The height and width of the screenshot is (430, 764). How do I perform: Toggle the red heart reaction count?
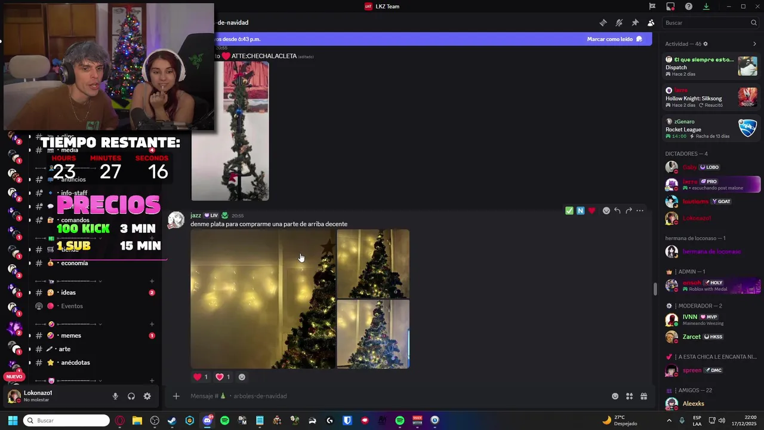pos(201,377)
